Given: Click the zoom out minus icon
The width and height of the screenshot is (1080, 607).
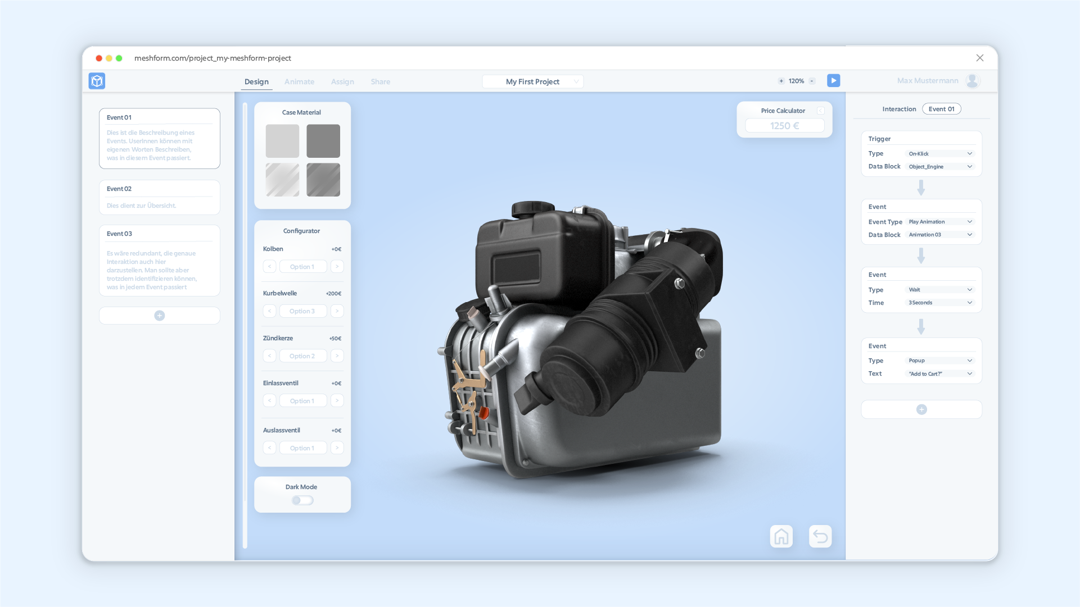Looking at the screenshot, I should 812,81.
